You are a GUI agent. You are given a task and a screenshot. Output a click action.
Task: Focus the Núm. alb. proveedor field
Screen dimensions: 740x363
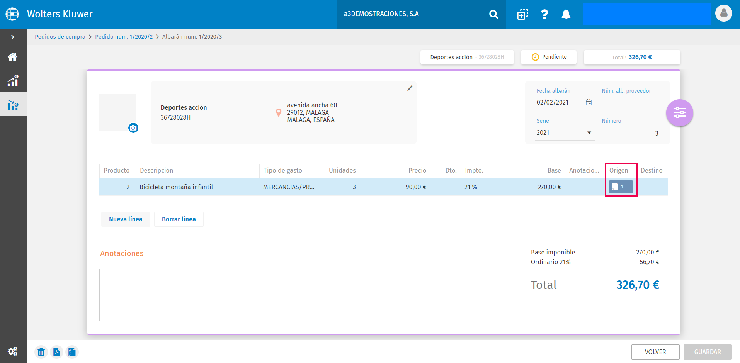point(630,103)
